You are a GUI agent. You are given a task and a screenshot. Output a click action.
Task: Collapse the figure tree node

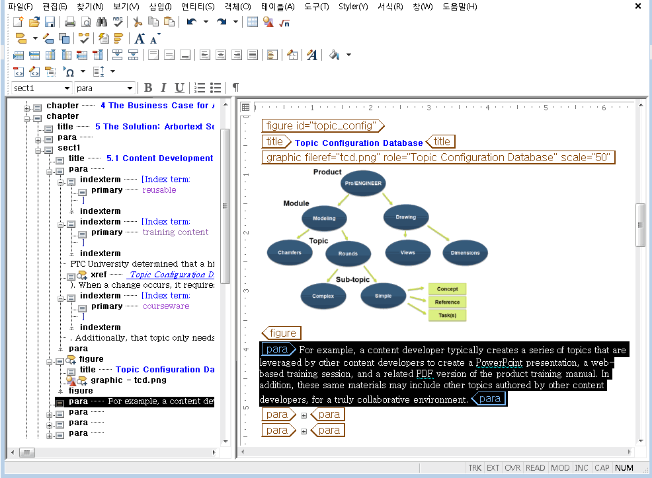coord(49,362)
